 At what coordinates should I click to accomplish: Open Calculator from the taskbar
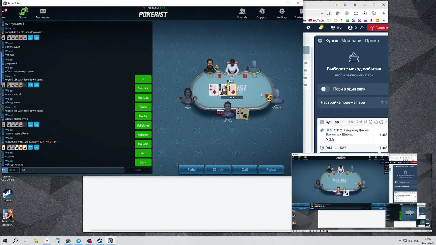[x=57, y=241]
